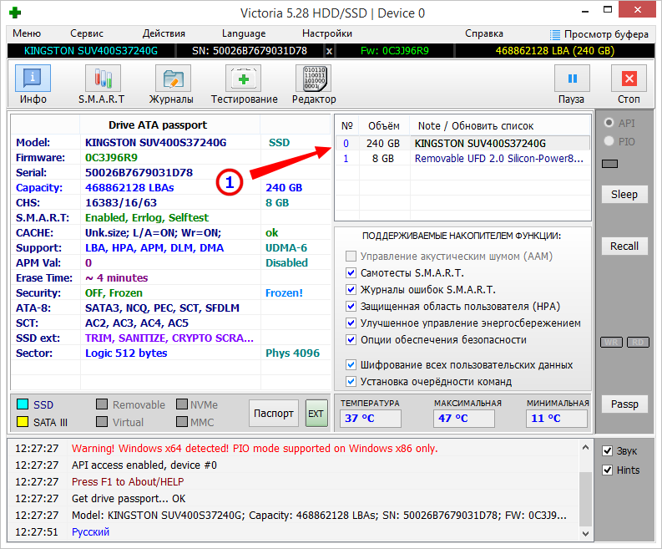This screenshot has height=549, width=662.
Task: Click the 468862128 LBA (240 GB) status field
Action: point(555,51)
